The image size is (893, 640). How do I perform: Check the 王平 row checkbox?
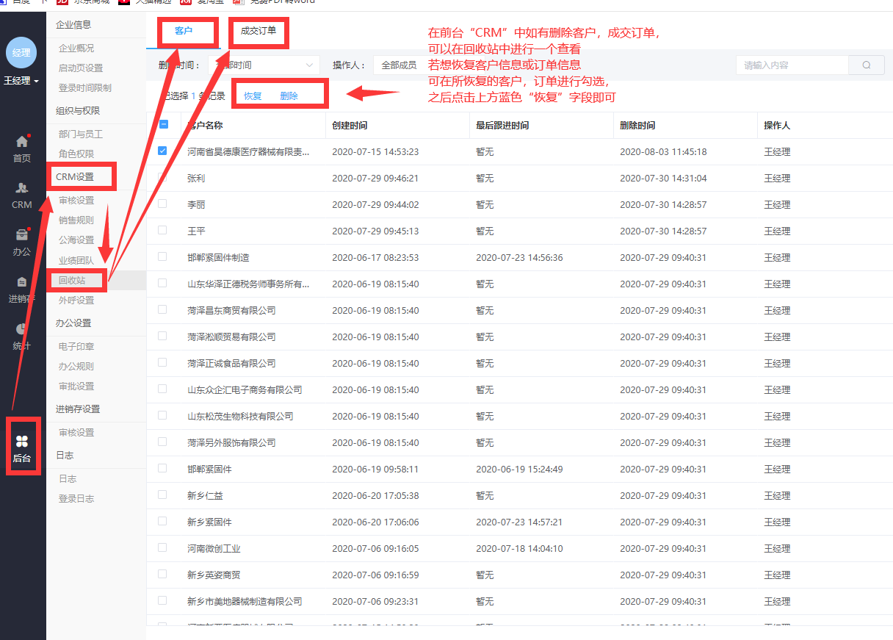tap(163, 230)
